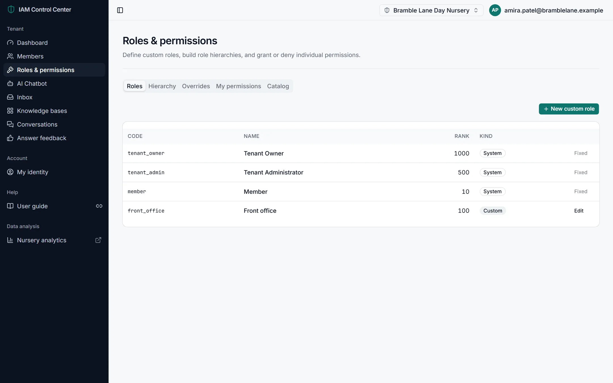Viewport: 613px width, 383px height.
Task: Click the tenant_owner code cell
Action: (146, 153)
